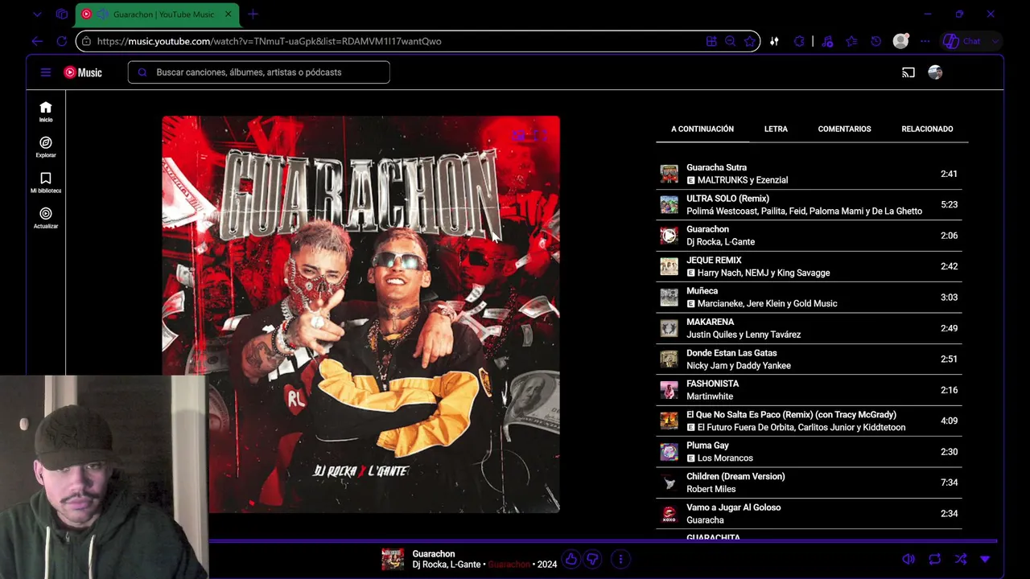The width and height of the screenshot is (1030, 579).
Task: Open Explorar in the sidebar
Action: [46, 147]
